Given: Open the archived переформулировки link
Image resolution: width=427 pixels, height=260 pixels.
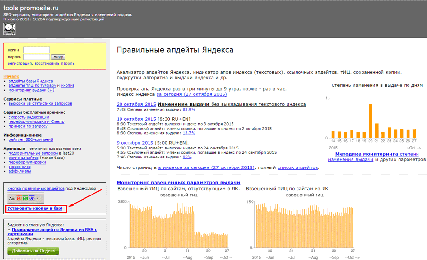Looking at the screenshot, I should click(x=27, y=162).
